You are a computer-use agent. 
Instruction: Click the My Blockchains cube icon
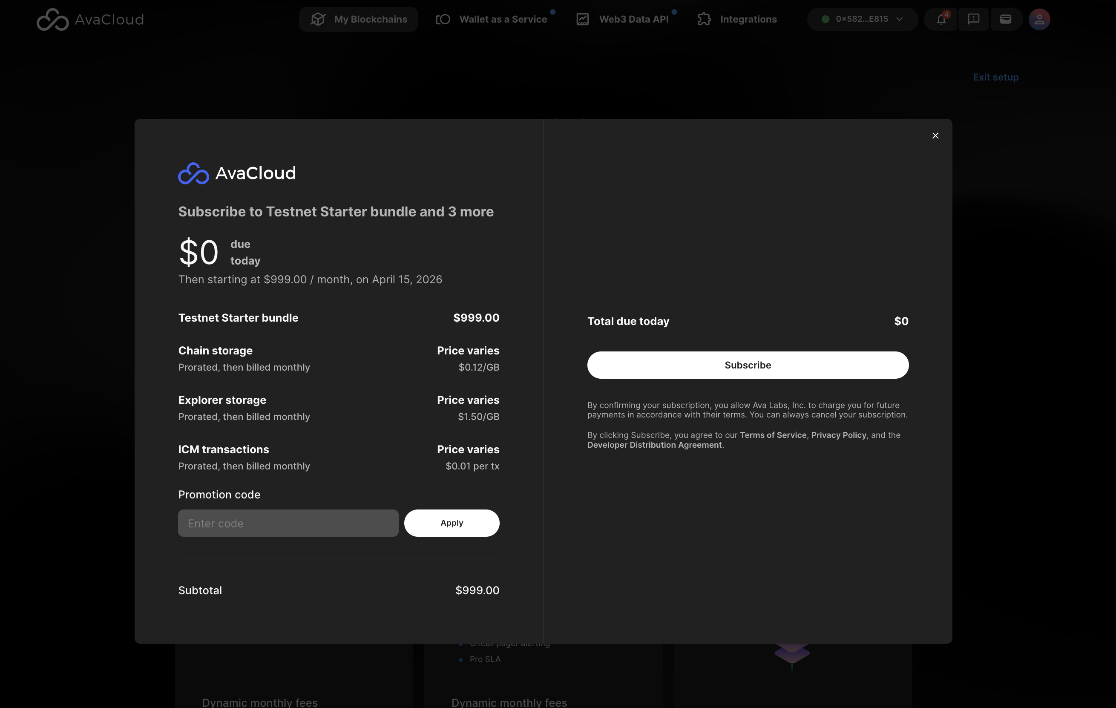(318, 20)
